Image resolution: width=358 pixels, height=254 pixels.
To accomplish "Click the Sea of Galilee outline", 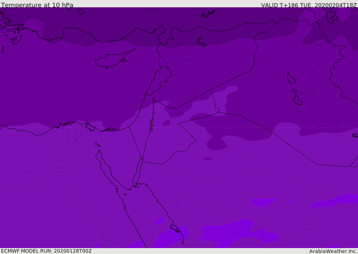I will pos(154,100).
